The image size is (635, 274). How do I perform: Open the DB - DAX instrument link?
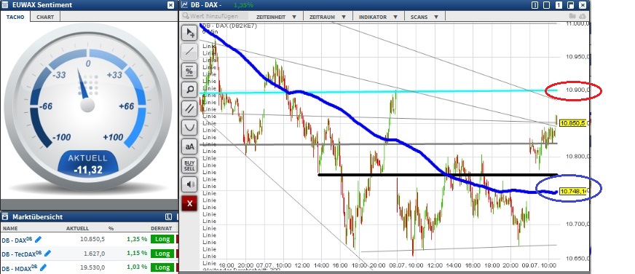17,240
